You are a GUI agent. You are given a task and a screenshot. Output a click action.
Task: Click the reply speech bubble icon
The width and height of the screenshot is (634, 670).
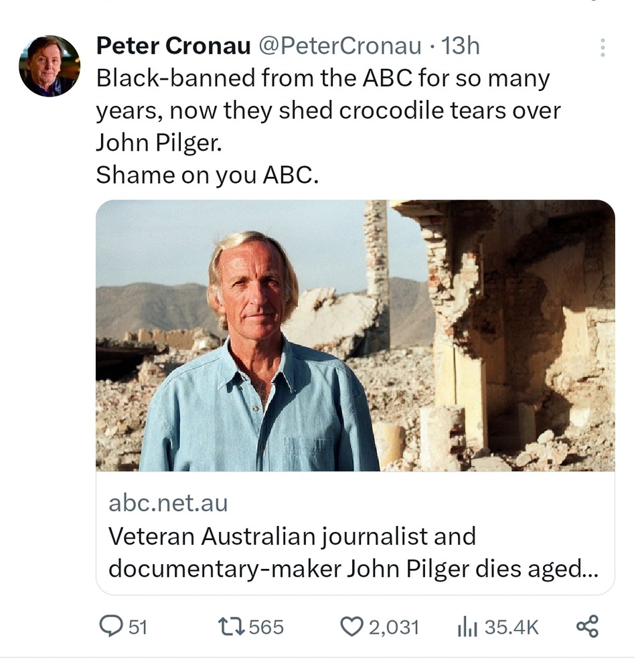coord(110,626)
